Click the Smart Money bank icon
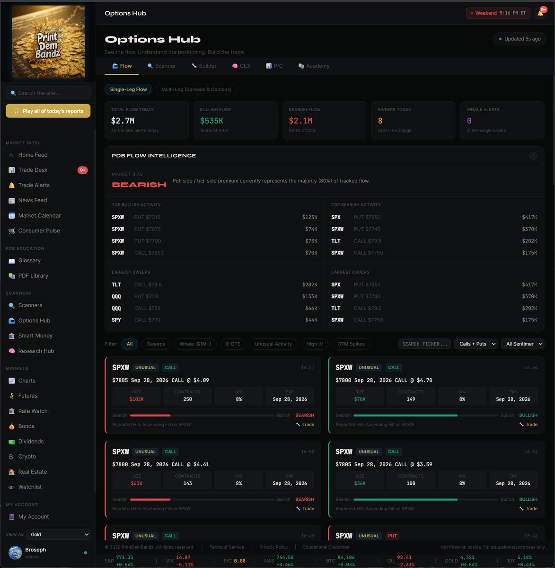 click(11, 336)
